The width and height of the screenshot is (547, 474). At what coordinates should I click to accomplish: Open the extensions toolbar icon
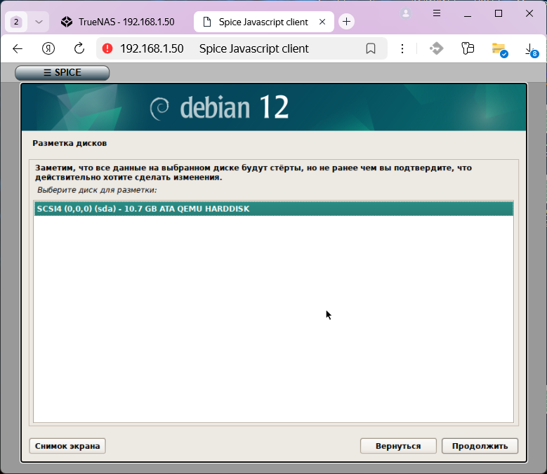pos(468,48)
